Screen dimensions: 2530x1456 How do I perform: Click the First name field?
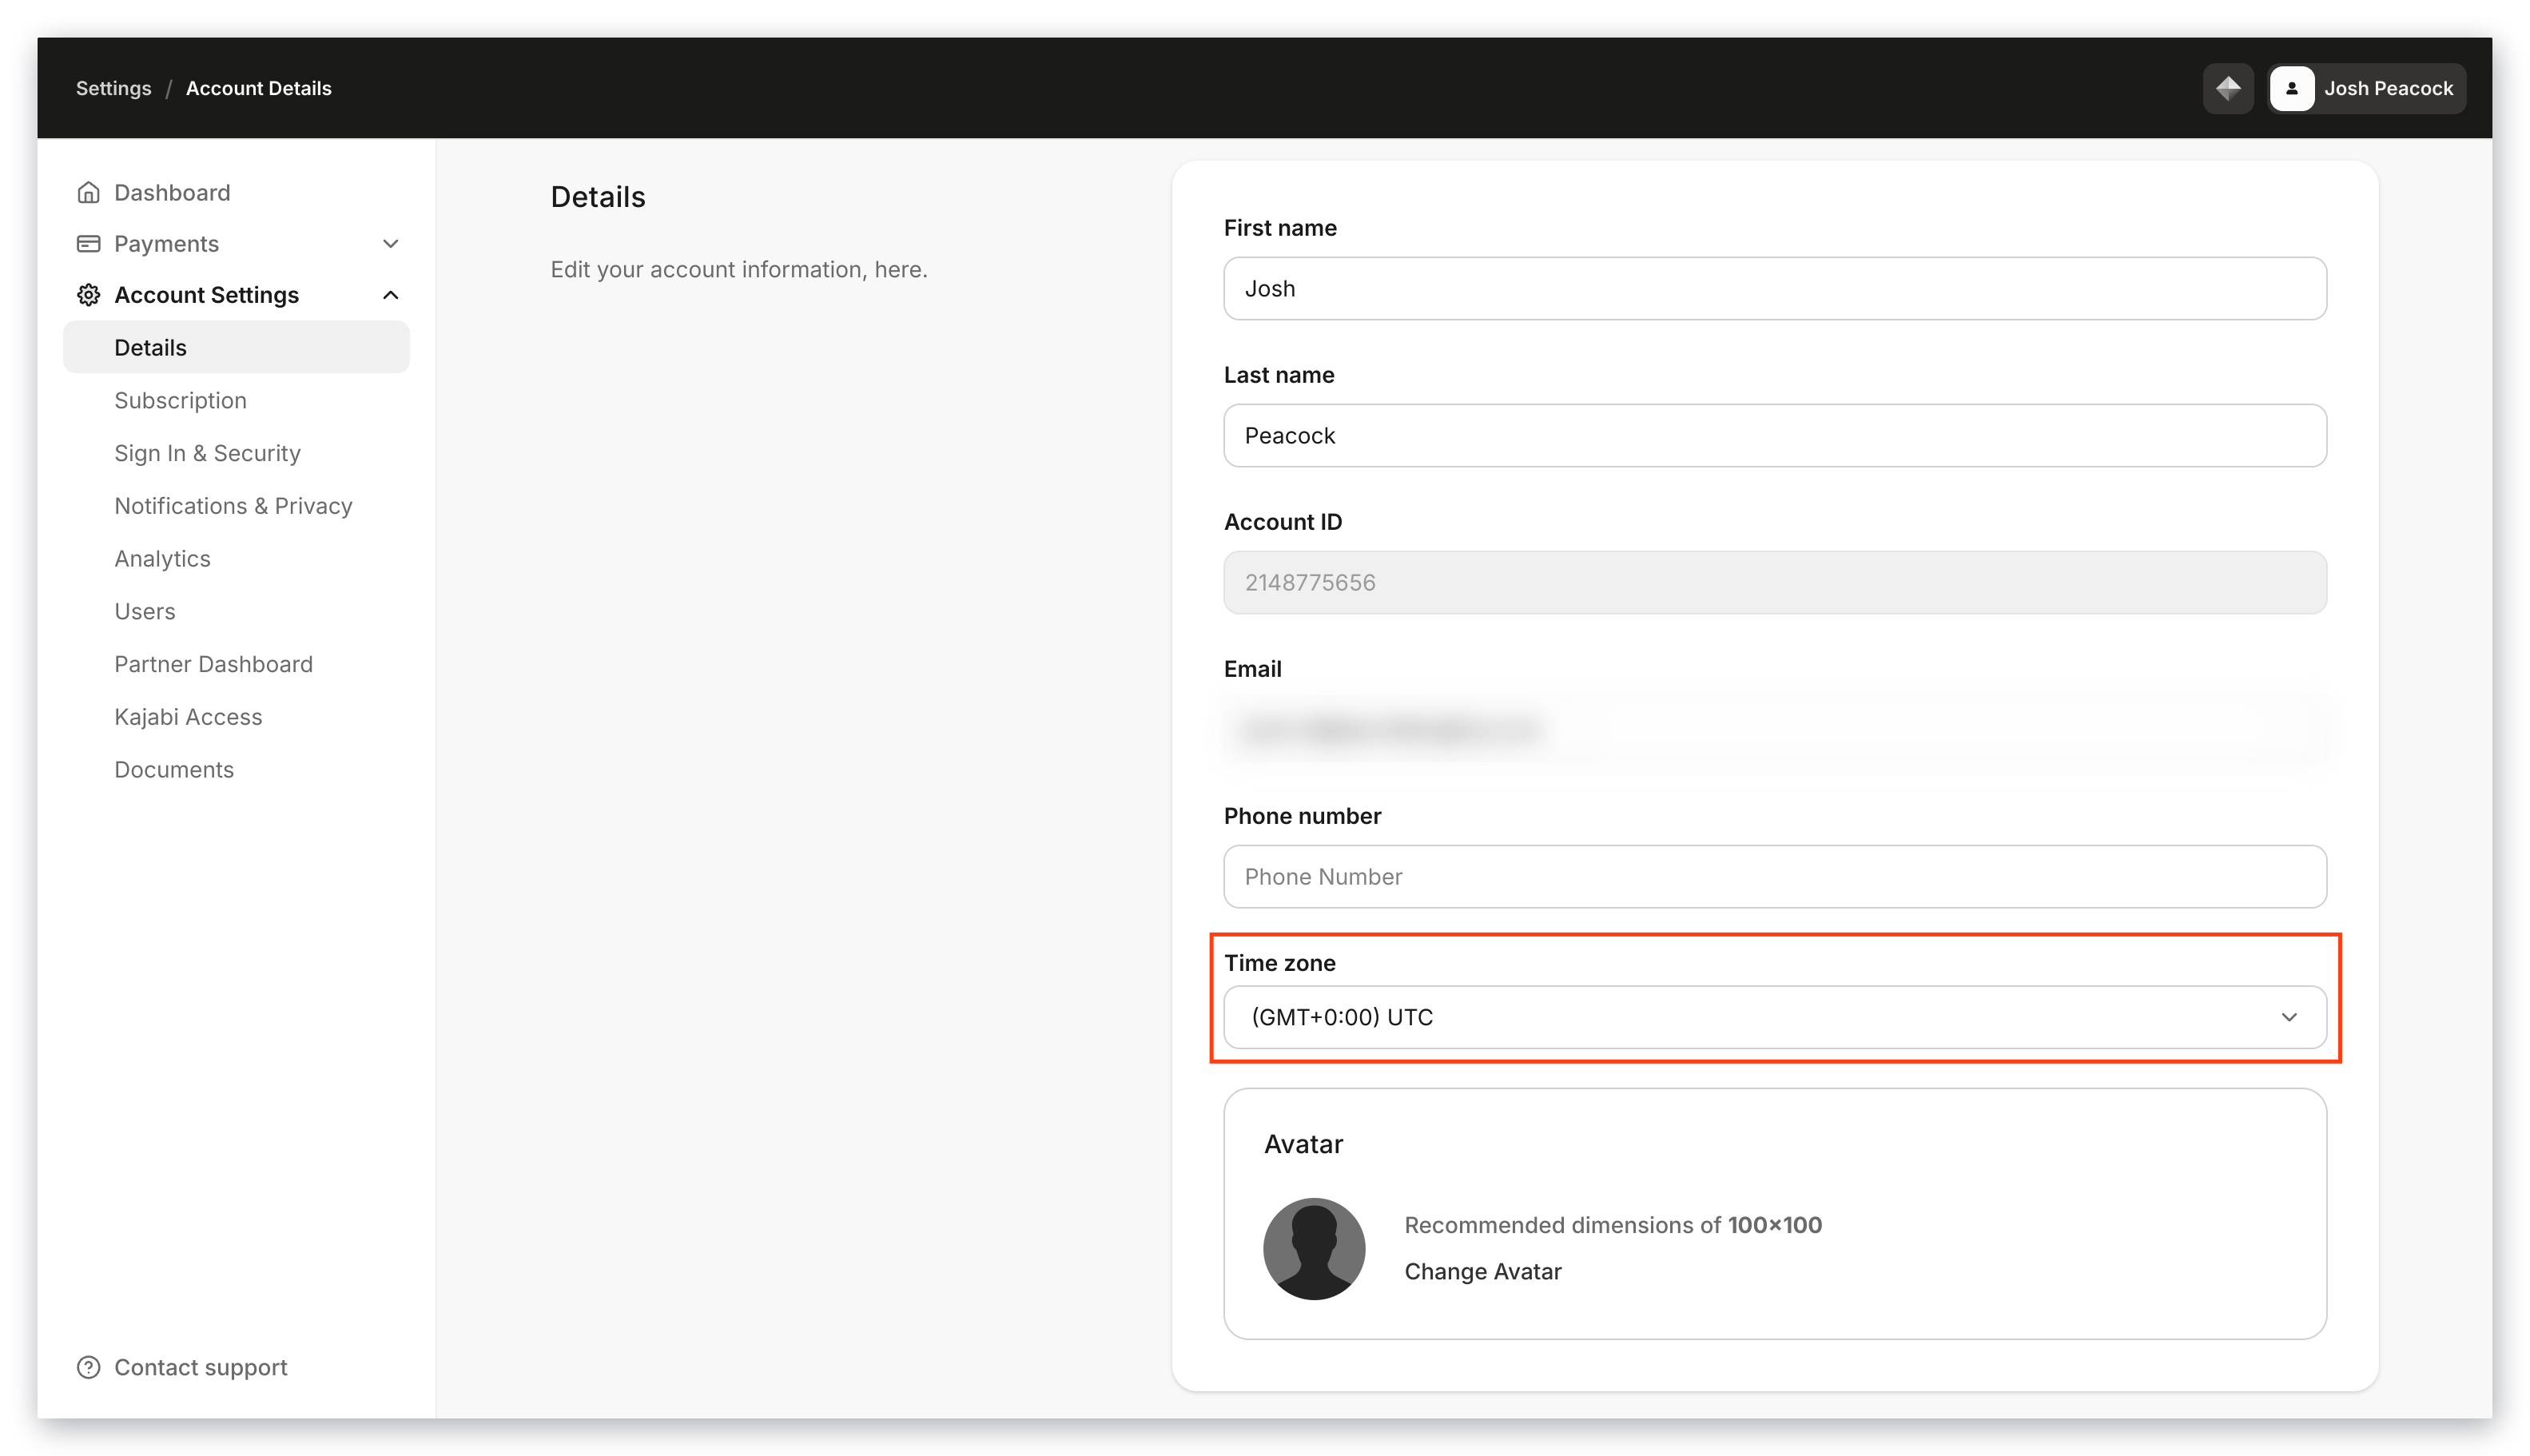pyautogui.click(x=1774, y=288)
